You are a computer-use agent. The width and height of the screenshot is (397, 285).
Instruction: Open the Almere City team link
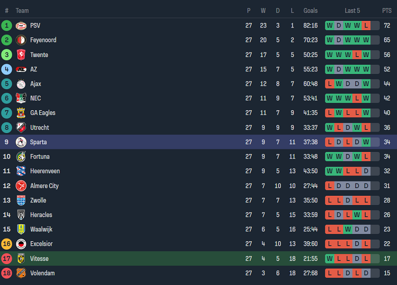click(44, 186)
